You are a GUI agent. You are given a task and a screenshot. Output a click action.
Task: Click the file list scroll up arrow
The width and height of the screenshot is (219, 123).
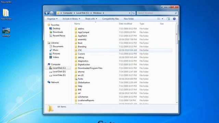pyautogui.click(x=177, y=23)
